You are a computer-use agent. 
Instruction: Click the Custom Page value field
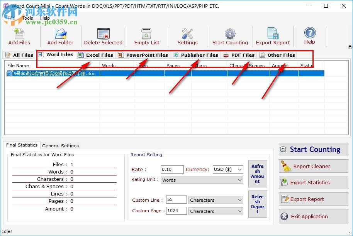(x=176, y=211)
